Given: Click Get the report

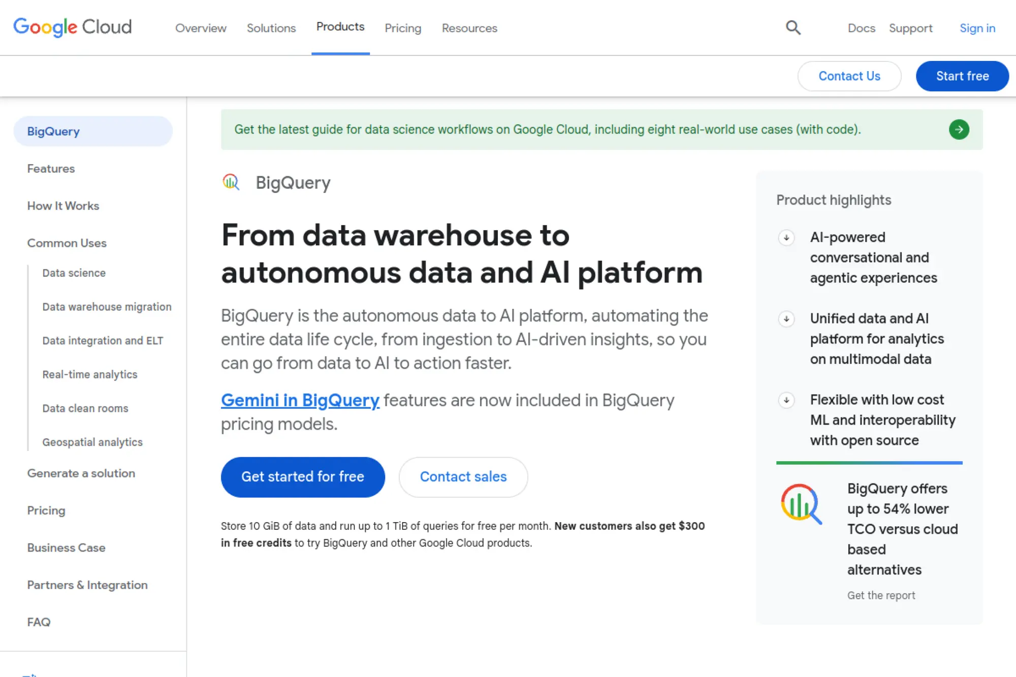Looking at the screenshot, I should coord(881,595).
